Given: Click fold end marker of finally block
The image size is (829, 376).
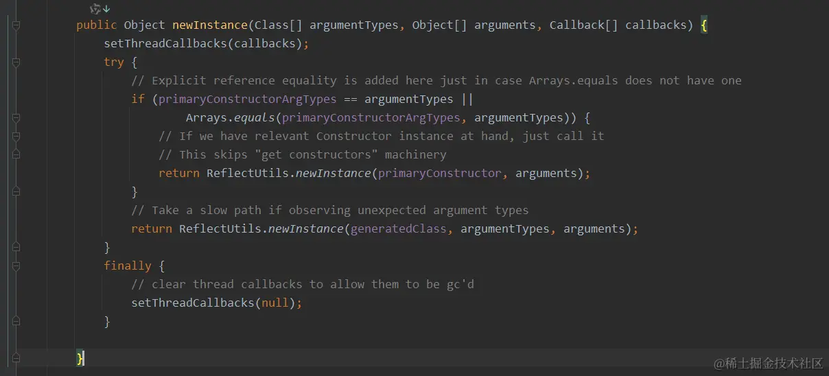Looking at the screenshot, I should pos(16,321).
